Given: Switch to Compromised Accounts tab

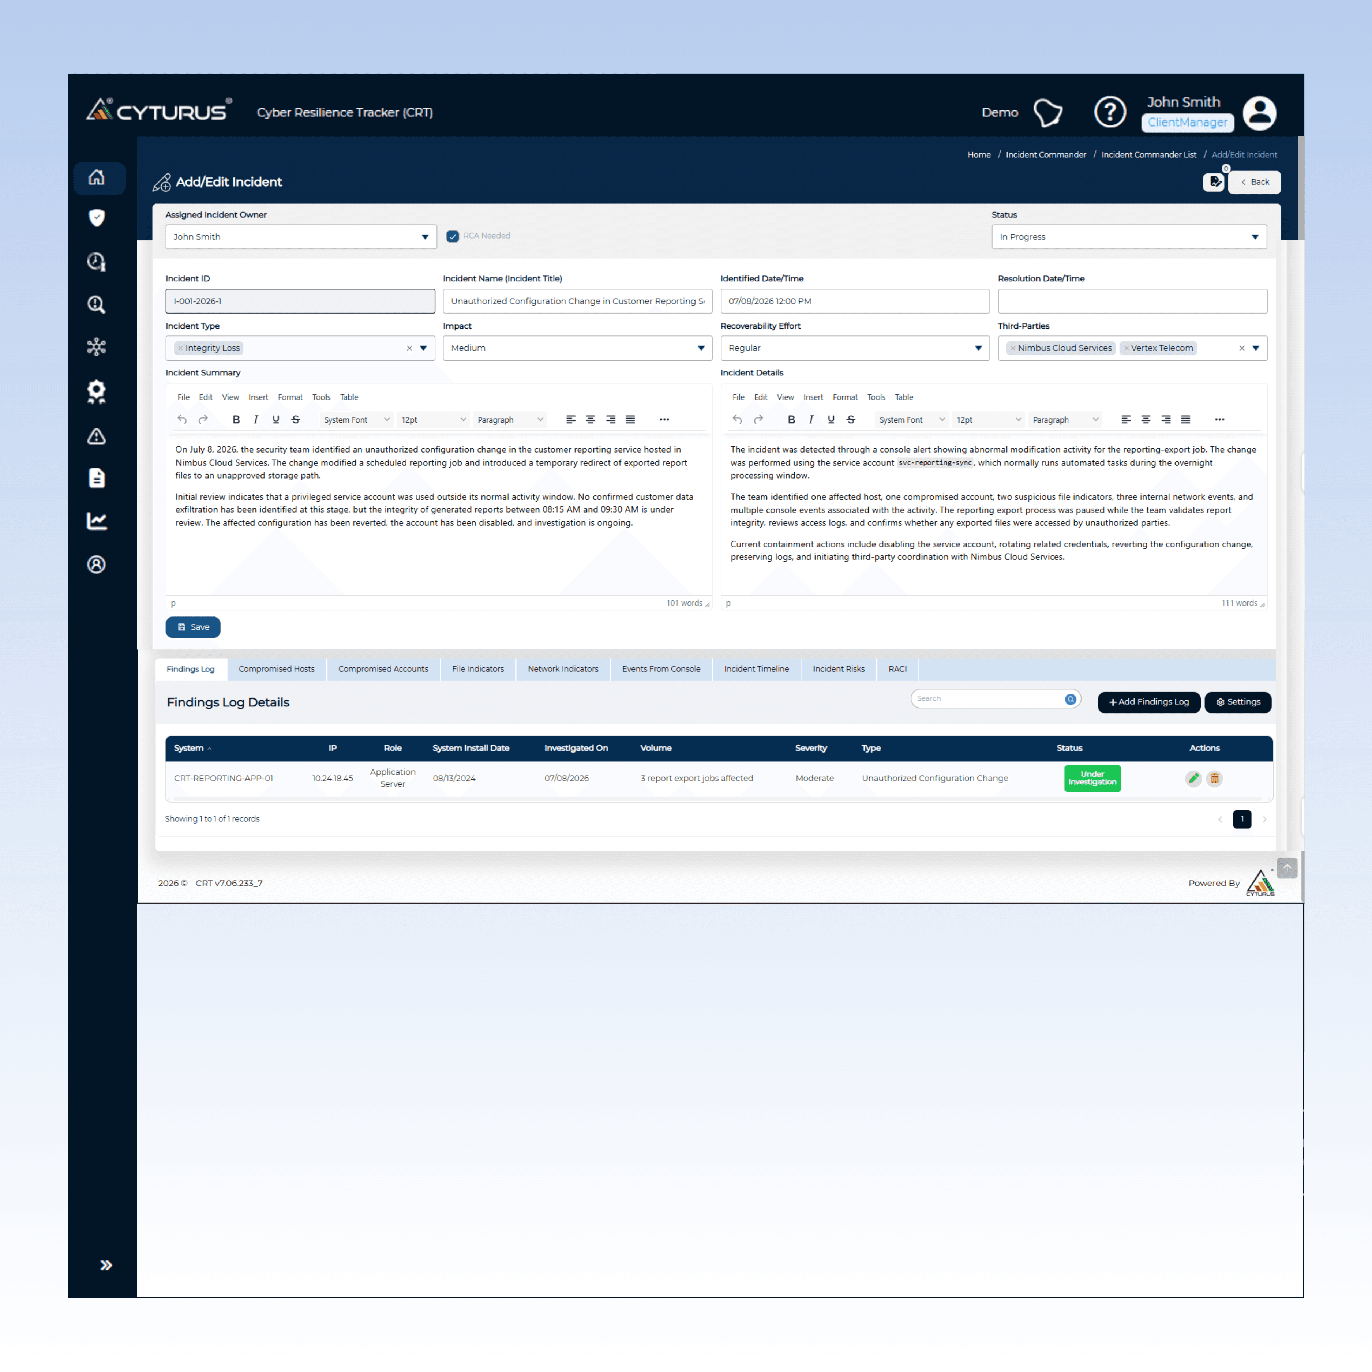Looking at the screenshot, I should tap(383, 669).
